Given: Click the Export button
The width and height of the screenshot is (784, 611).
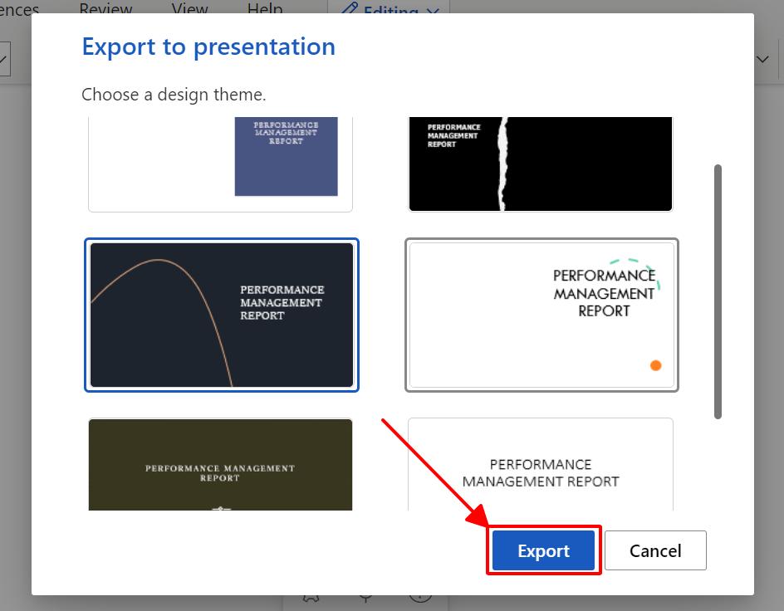Looking at the screenshot, I should pyautogui.click(x=543, y=550).
